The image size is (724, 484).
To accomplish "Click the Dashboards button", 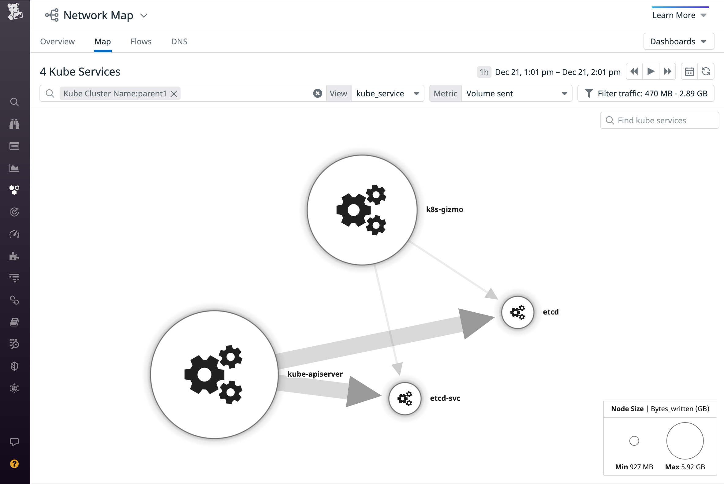I will click(679, 41).
